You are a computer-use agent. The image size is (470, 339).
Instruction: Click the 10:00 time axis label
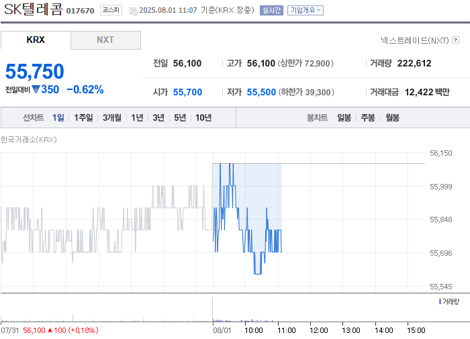pos(254,330)
